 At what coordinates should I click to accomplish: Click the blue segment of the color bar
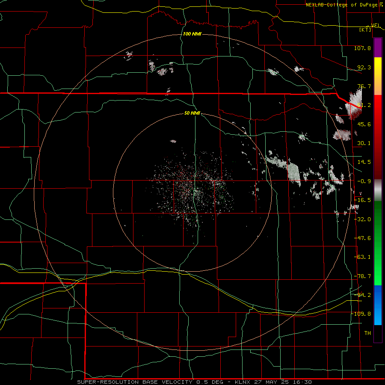378,305
